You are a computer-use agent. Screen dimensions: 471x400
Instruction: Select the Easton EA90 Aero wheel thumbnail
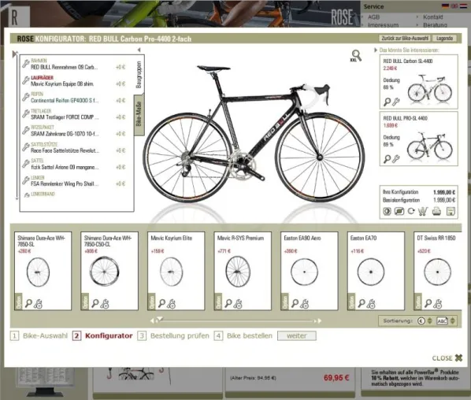(304, 272)
